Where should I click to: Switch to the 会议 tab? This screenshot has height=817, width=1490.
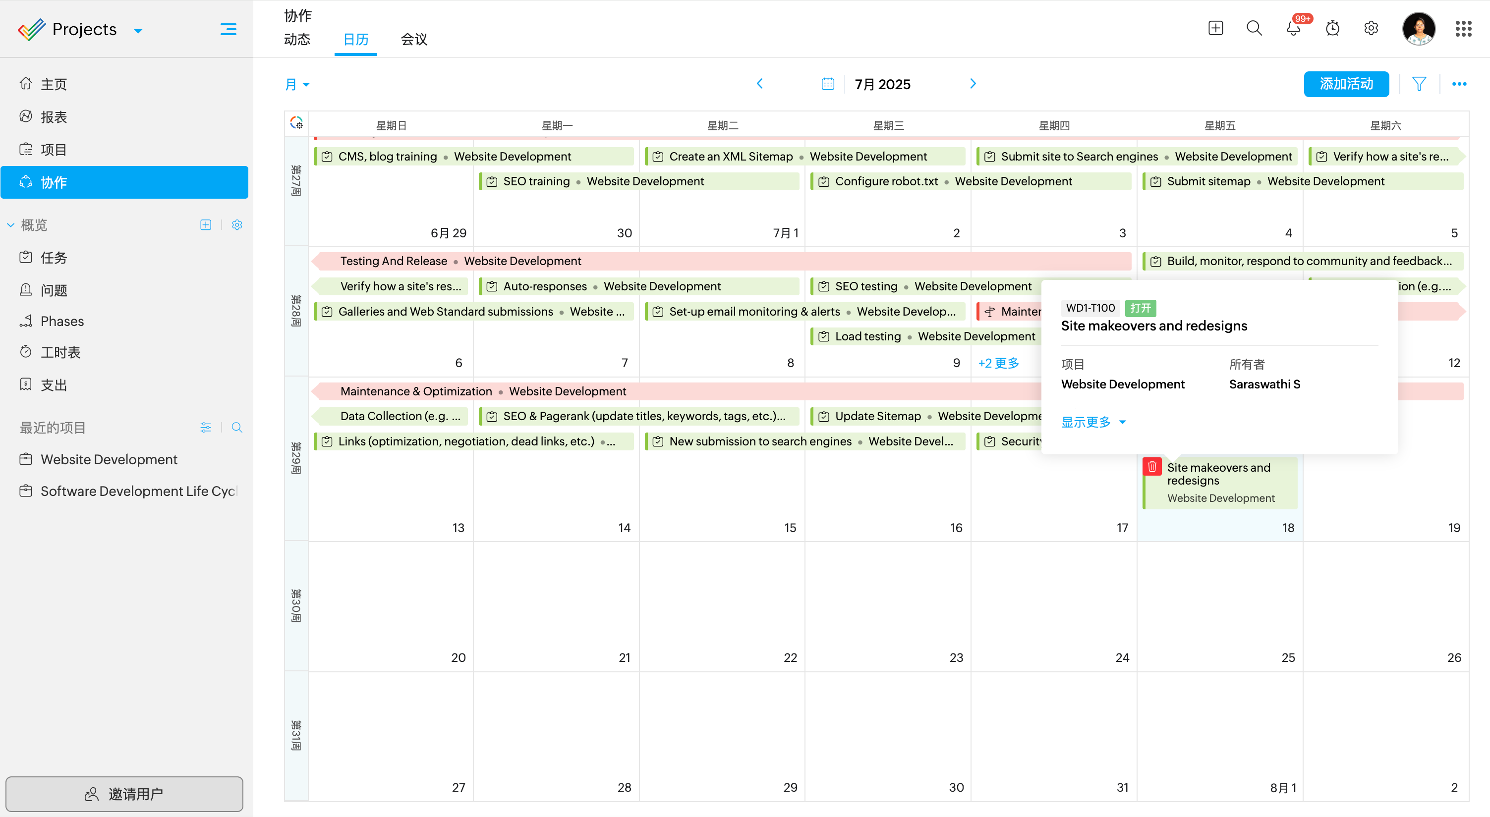point(413,39)
